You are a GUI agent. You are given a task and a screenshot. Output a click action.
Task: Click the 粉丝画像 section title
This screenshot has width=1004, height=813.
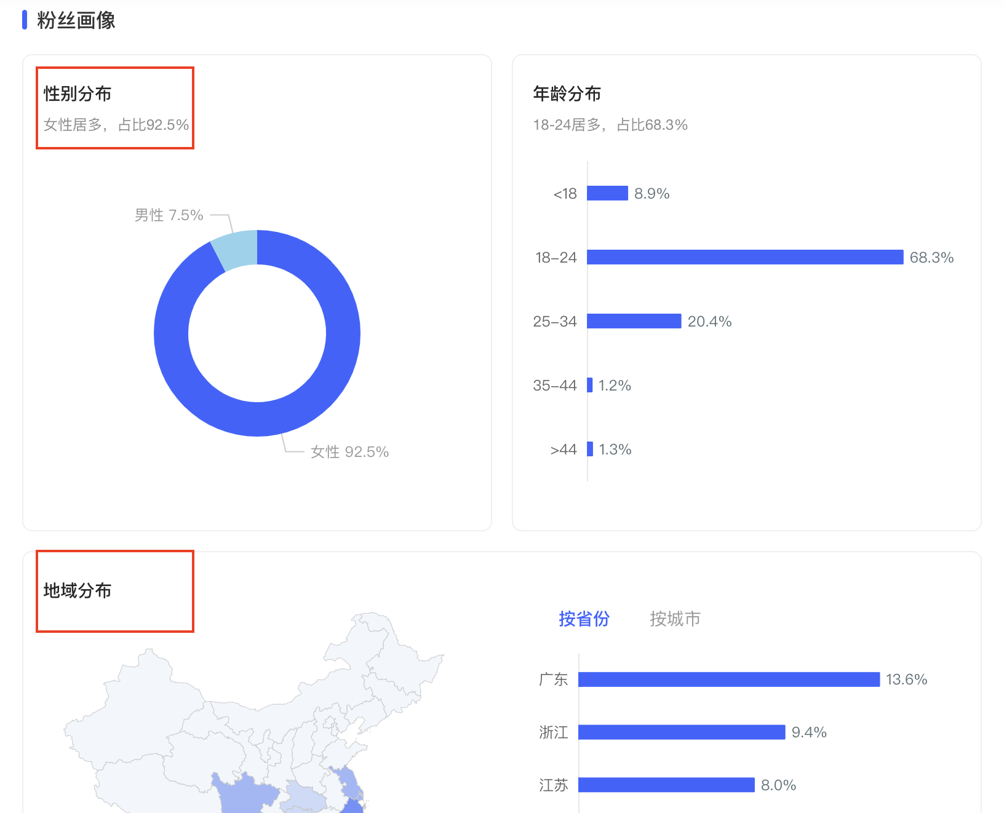point(76,20)
